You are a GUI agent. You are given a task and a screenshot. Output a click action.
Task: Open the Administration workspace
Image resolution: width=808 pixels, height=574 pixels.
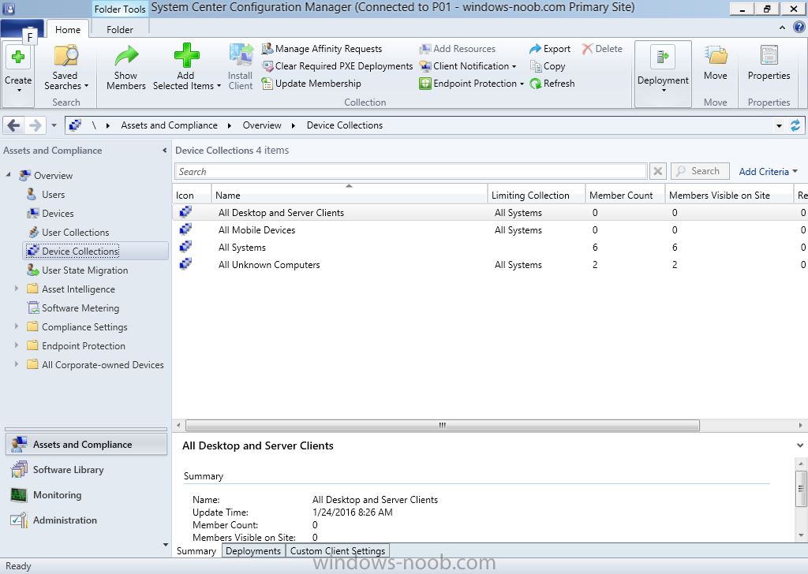pos(86,520)
